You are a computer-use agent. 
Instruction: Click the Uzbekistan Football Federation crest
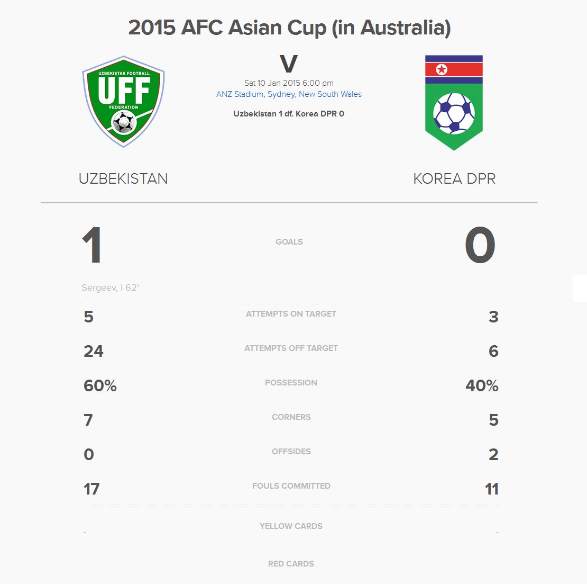(x=123, y=101)
